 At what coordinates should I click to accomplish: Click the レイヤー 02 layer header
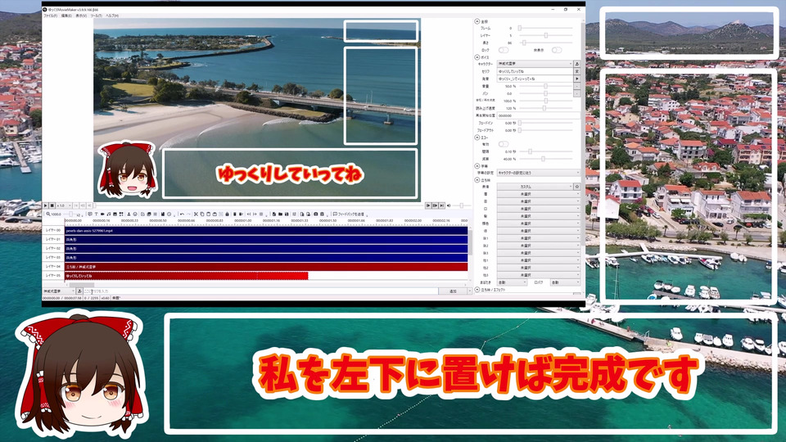point(52,249)
